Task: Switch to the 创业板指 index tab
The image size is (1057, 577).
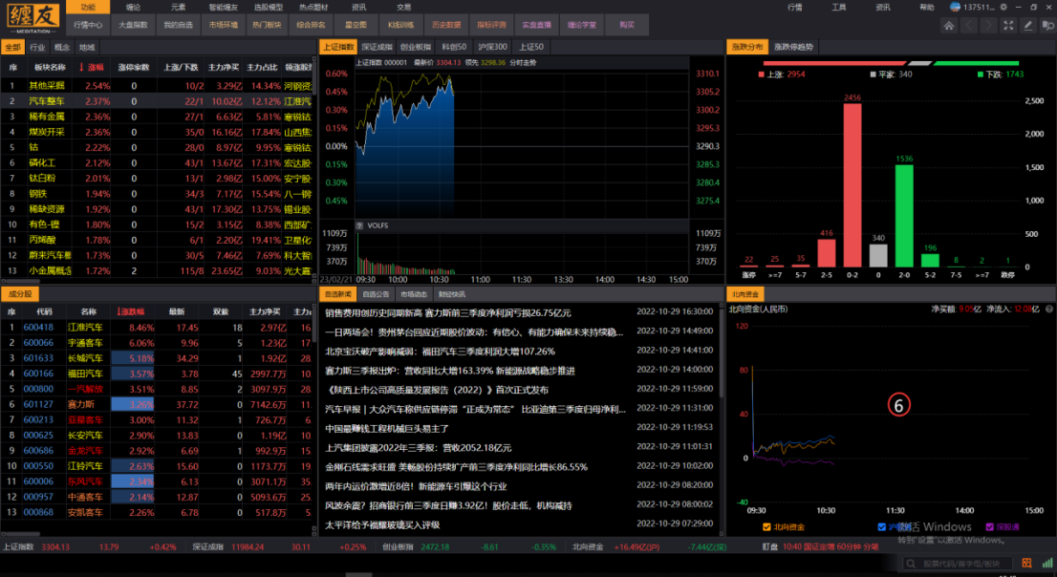Action: (417, 46)
